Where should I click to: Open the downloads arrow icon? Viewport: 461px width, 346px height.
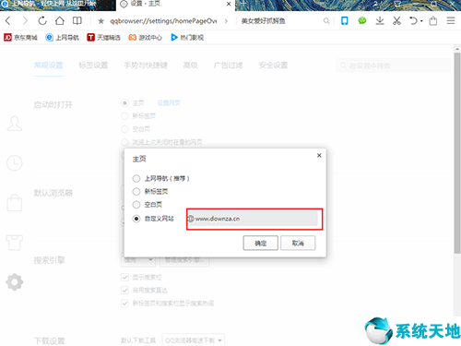[x=380, y=21]
